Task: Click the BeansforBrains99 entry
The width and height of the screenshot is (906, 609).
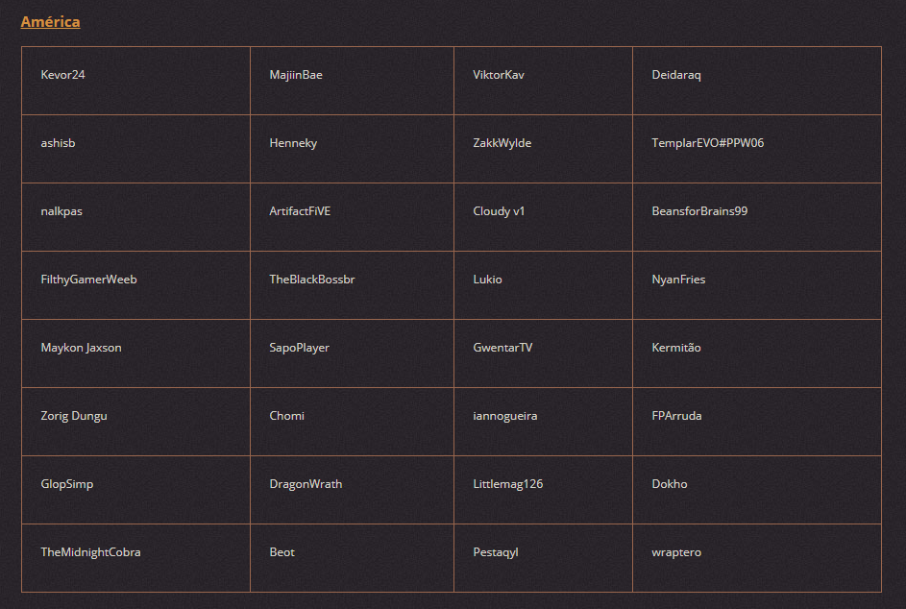Action: click(x=699, y=211)
